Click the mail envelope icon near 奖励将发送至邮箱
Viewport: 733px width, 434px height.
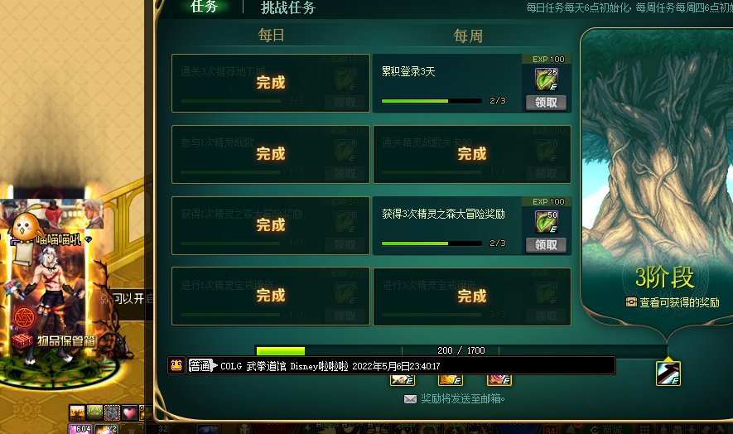(x=410, y=399)
